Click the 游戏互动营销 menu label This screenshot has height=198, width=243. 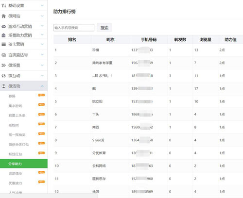20,26
